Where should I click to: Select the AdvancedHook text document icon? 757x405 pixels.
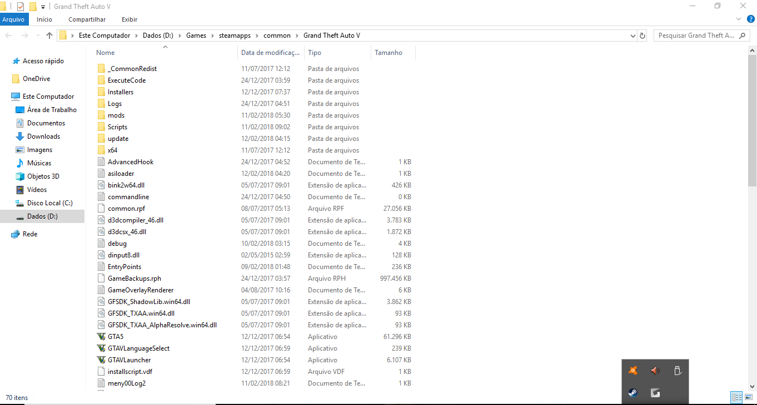point(101,162)
